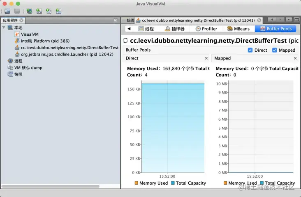Image resolution: width=301 pixels, height=197 pixels.
Task: Select the Buffer Pools tab
Action: (276, 29)
